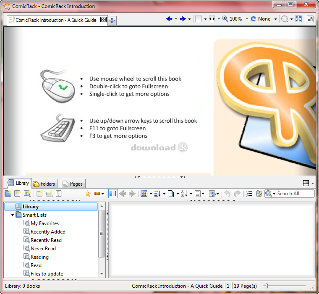Click the new list icon in library toolbar
Screen dimensions: 319x294
click(x=18, y=194)
